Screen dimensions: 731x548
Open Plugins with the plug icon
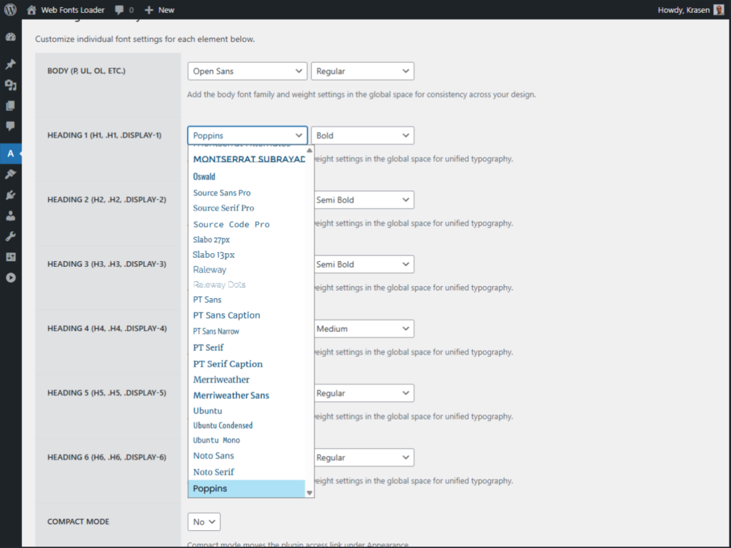click(x=10, y=193)
